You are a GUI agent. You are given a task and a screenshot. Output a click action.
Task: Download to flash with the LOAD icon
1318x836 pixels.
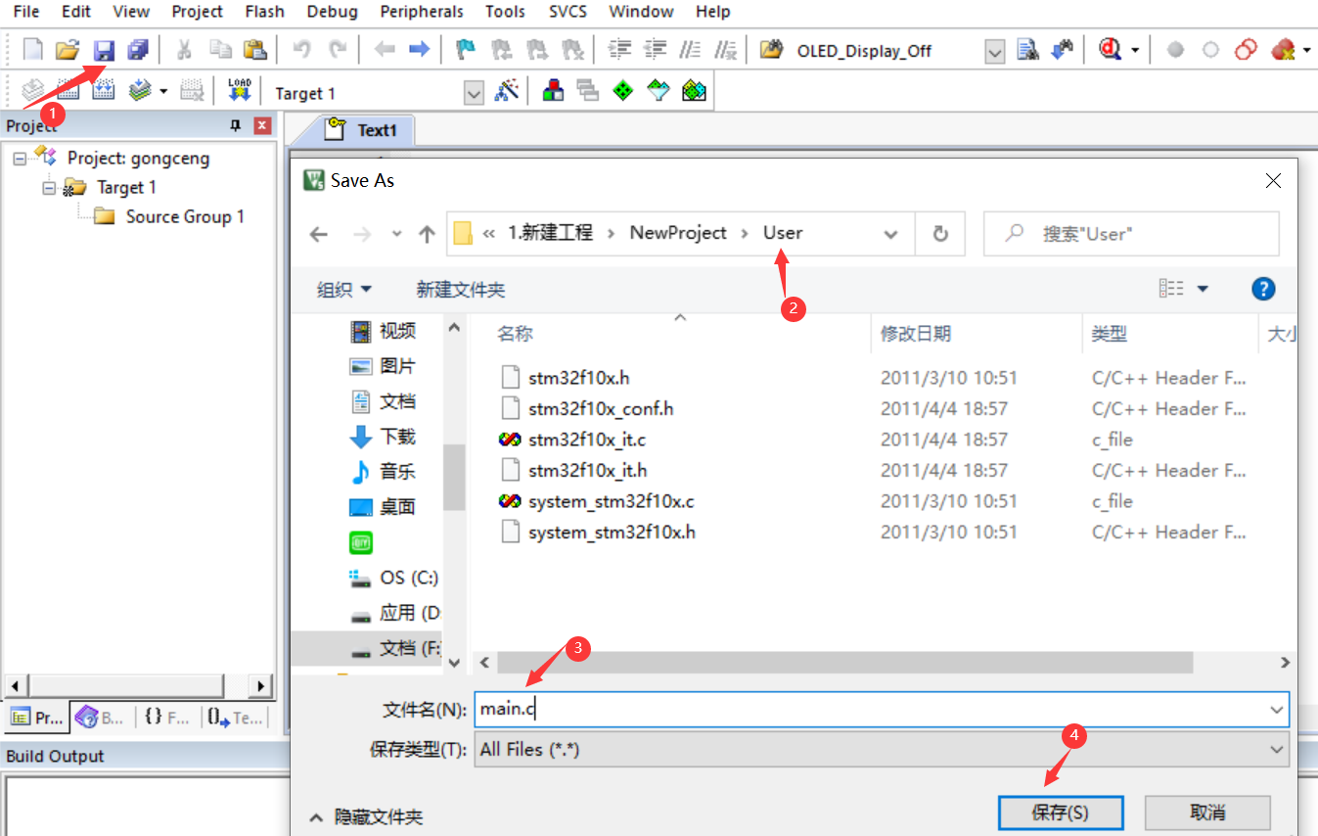click(x=239, y=92)
